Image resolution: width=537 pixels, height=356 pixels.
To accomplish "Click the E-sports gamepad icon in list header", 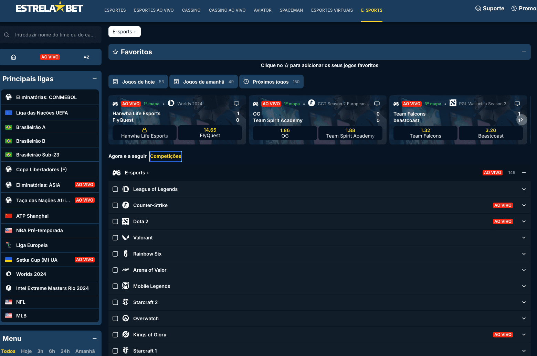I will (x=117, y=173).
